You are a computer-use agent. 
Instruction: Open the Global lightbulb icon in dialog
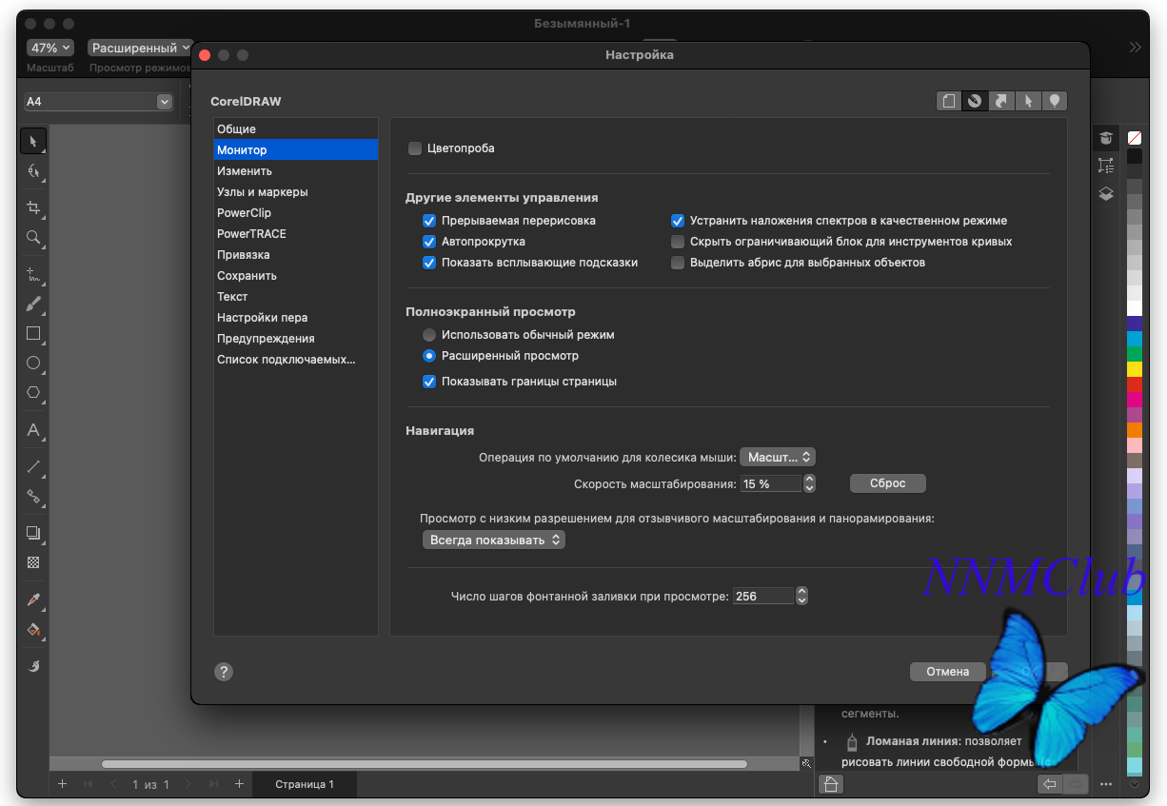point(1054,101)
